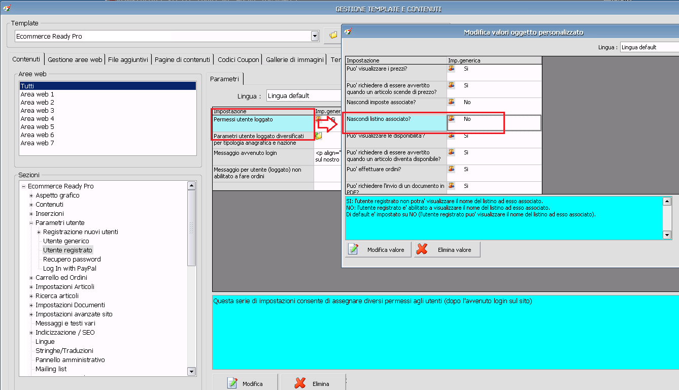Click the Elimina button below the description
This screenshot has width=679, height=390.
pos(314,383)
